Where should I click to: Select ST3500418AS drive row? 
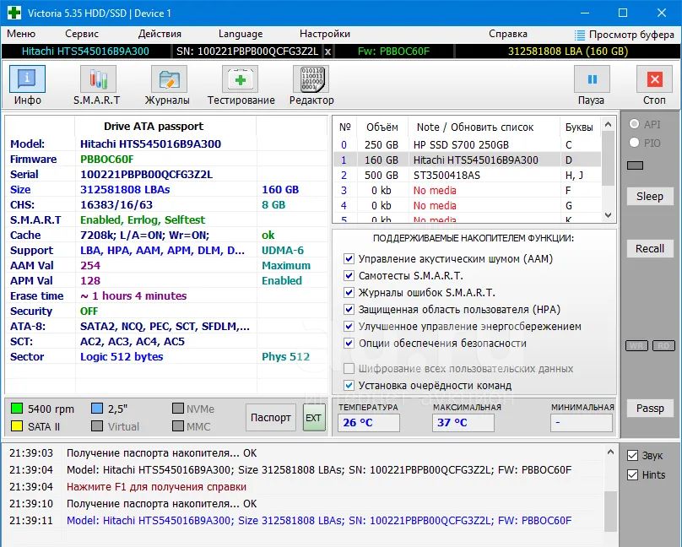pos(467,176)
